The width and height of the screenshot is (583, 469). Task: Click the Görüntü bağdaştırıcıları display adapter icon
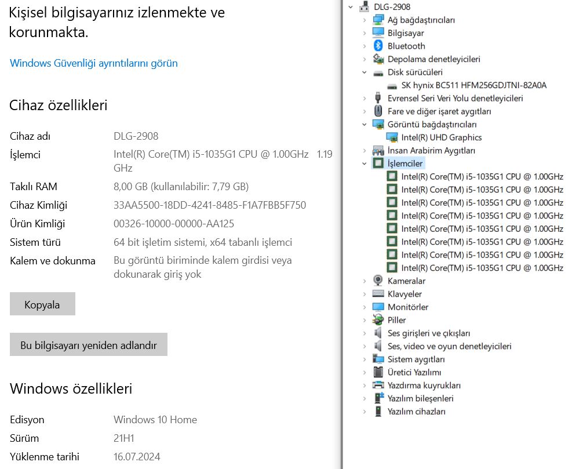click(x=378, y=124)
